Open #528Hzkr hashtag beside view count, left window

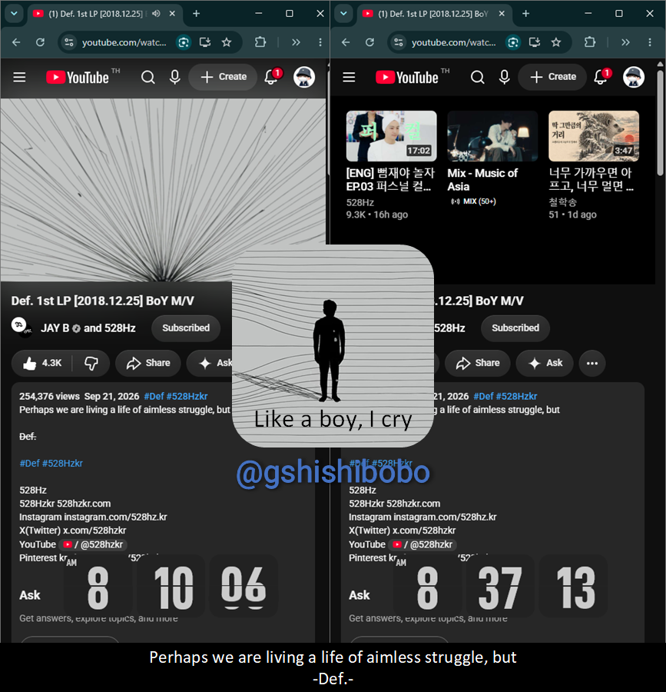click(x=187, y=396)
